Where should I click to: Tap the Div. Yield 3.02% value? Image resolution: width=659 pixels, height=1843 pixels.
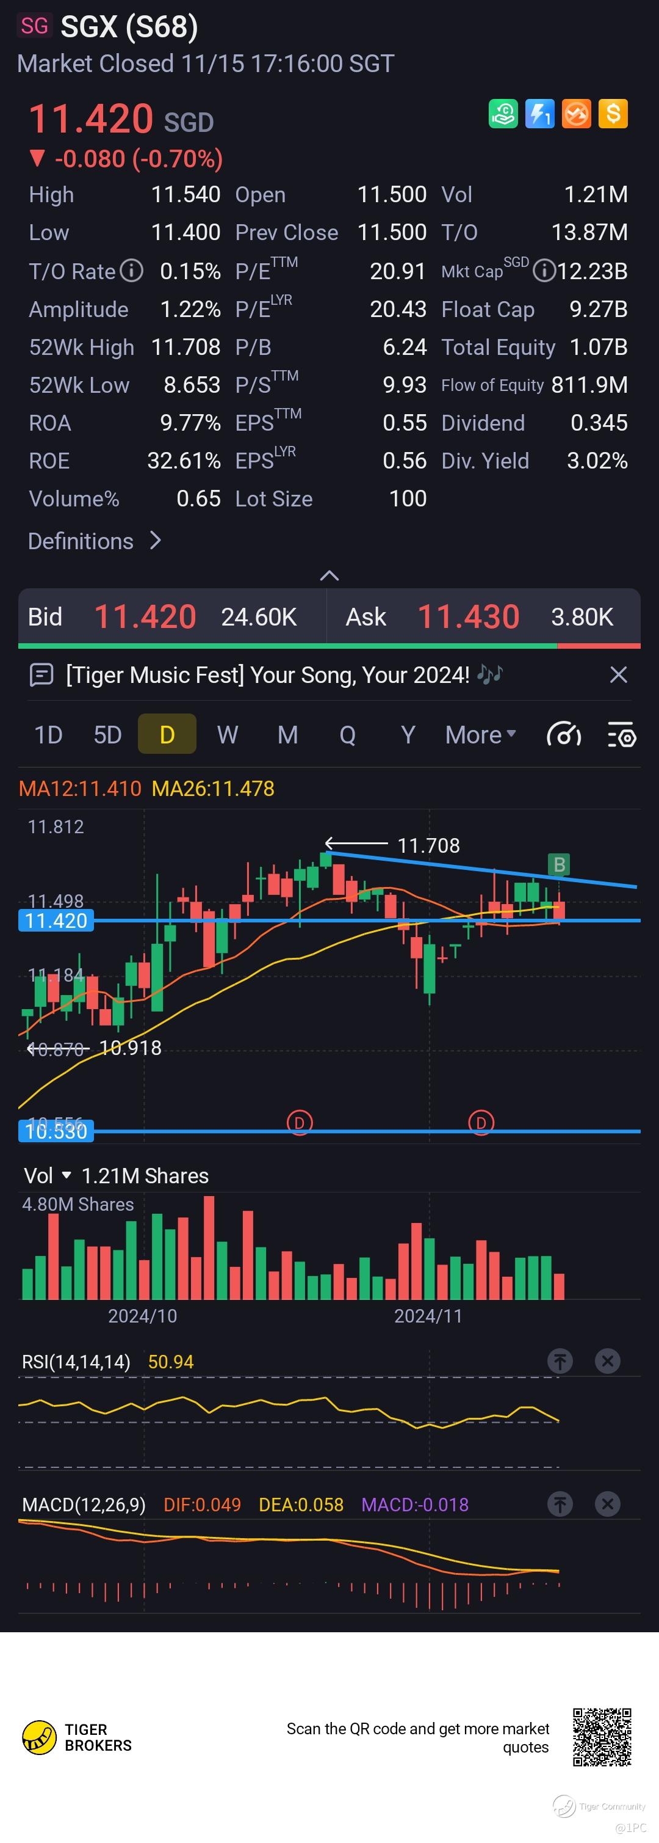click(x=597, y=461)
